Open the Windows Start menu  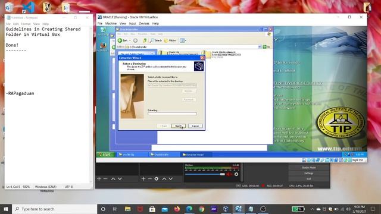click(6, 209)
